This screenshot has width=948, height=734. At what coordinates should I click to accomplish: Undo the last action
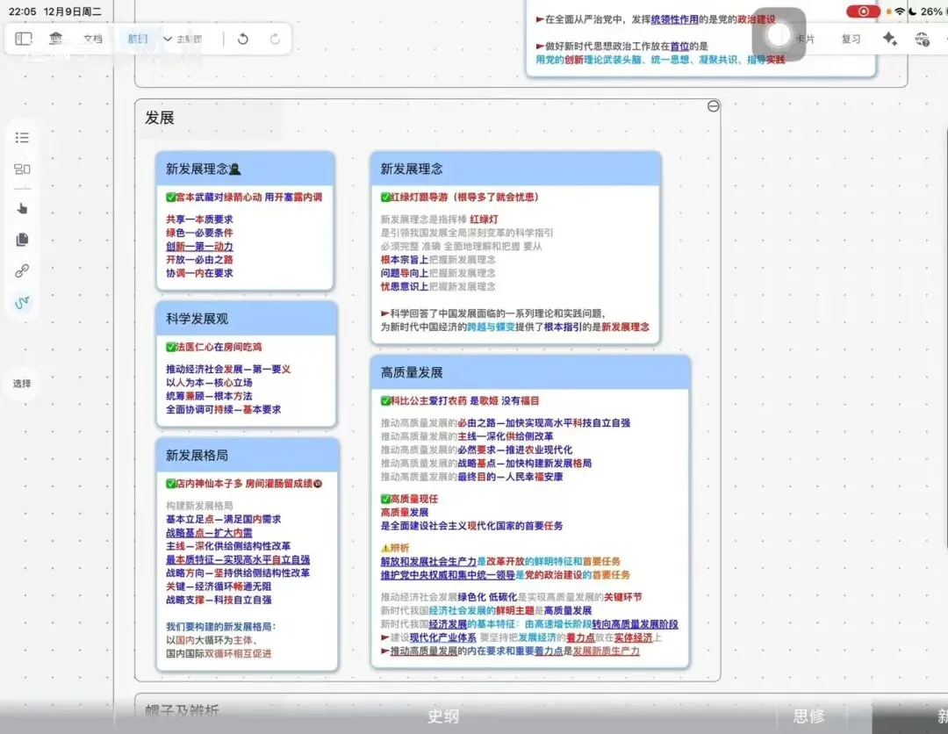click(243, 39)
